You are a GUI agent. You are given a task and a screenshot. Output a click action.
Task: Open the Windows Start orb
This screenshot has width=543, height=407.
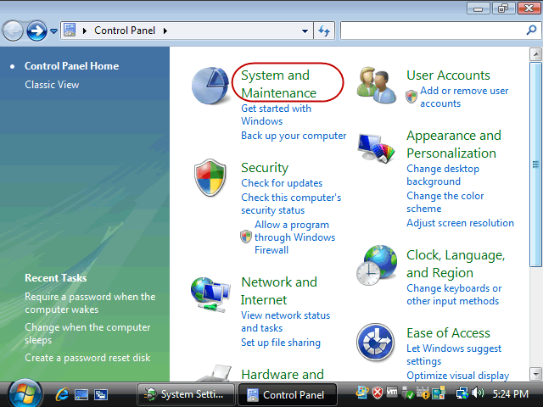pos(25,393)
